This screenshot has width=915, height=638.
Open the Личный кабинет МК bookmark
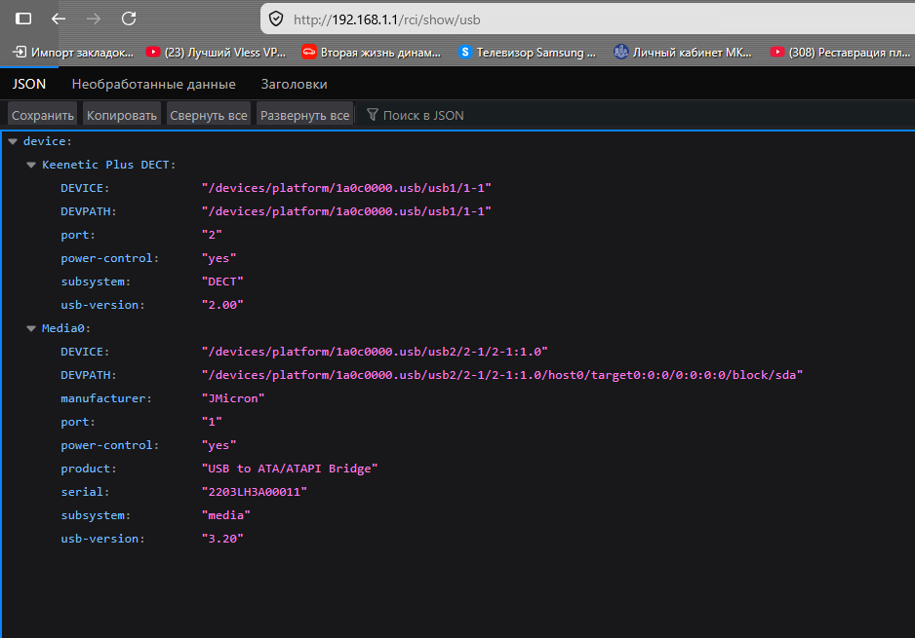pos(683,52)
